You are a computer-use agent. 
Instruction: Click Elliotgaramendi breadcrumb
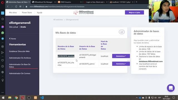click(72, 20)
